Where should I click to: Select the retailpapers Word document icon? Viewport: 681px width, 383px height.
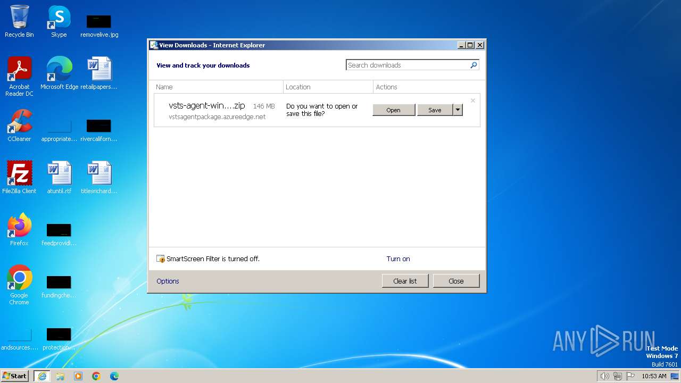coord(99,73)
